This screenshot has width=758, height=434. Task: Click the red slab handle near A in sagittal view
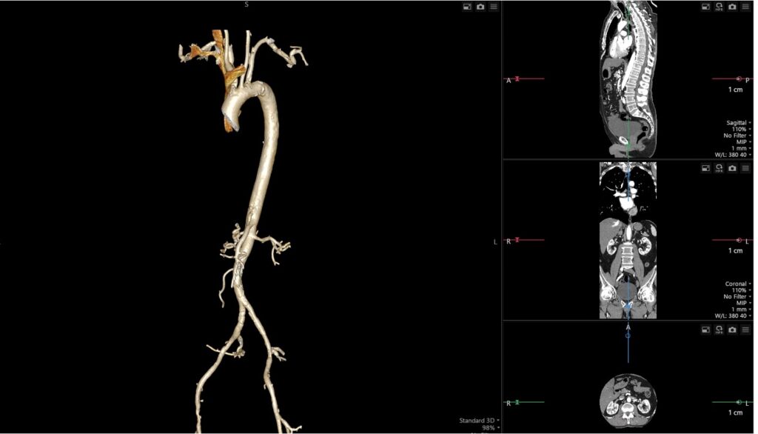(517, 79)
